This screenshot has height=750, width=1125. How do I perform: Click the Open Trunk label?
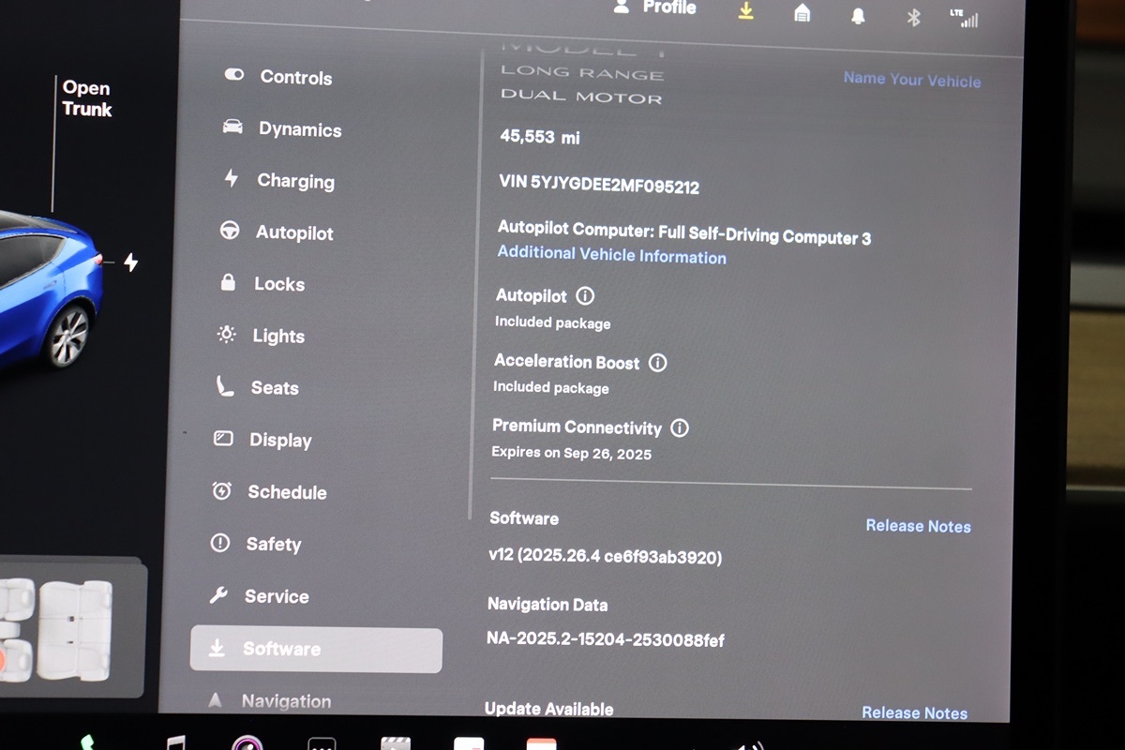pos(86,98)
